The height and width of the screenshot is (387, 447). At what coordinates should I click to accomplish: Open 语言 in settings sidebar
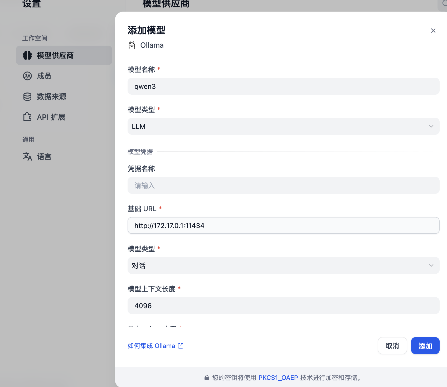coord(64,157)
